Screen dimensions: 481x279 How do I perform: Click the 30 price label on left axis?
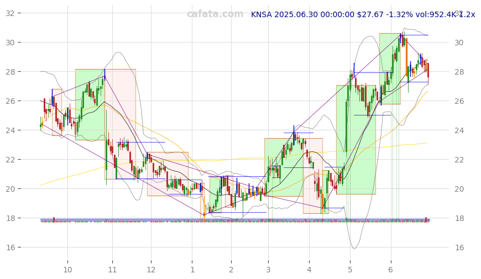coord(10,43)
